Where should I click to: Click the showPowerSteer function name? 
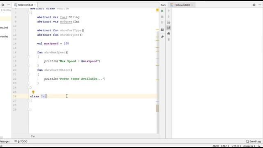point(57,70)
